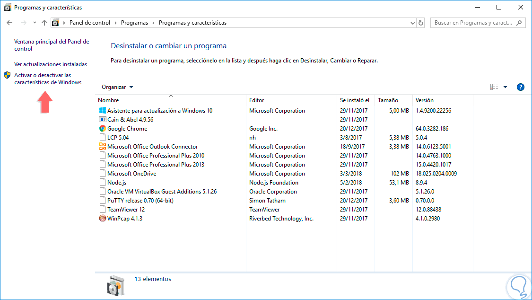This screenshot has width=532, height=300.
Task: Open Activar o desactivar las características de Windows
Action: pos(48,79)
